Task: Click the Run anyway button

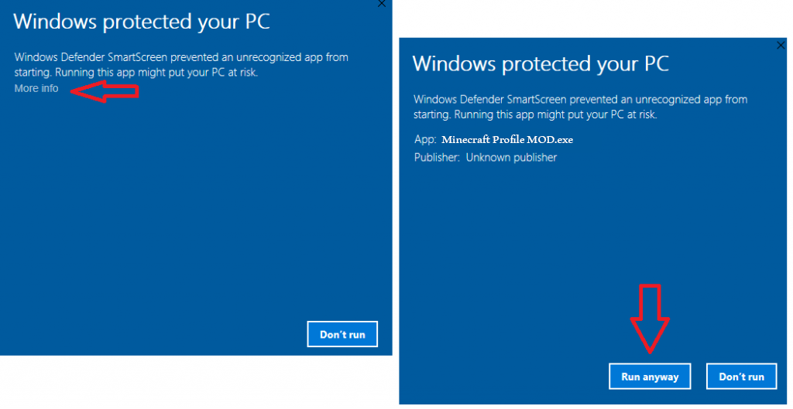Action: click(x=650, y=377)
